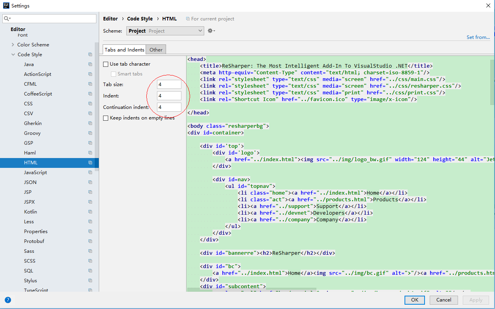The width and height of the screenshot is (495, 309).
Task: Click the project-level icon beside HTML
Action: point(90,163)
